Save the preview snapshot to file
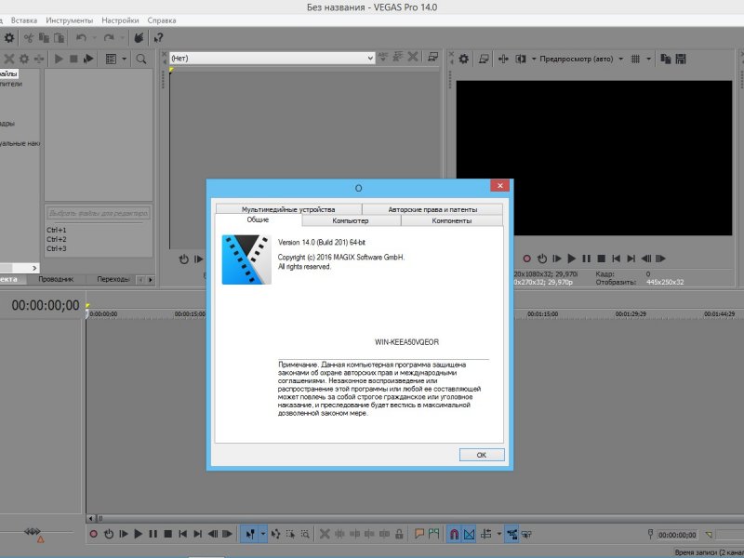744x558 pixels. point(681,59)
